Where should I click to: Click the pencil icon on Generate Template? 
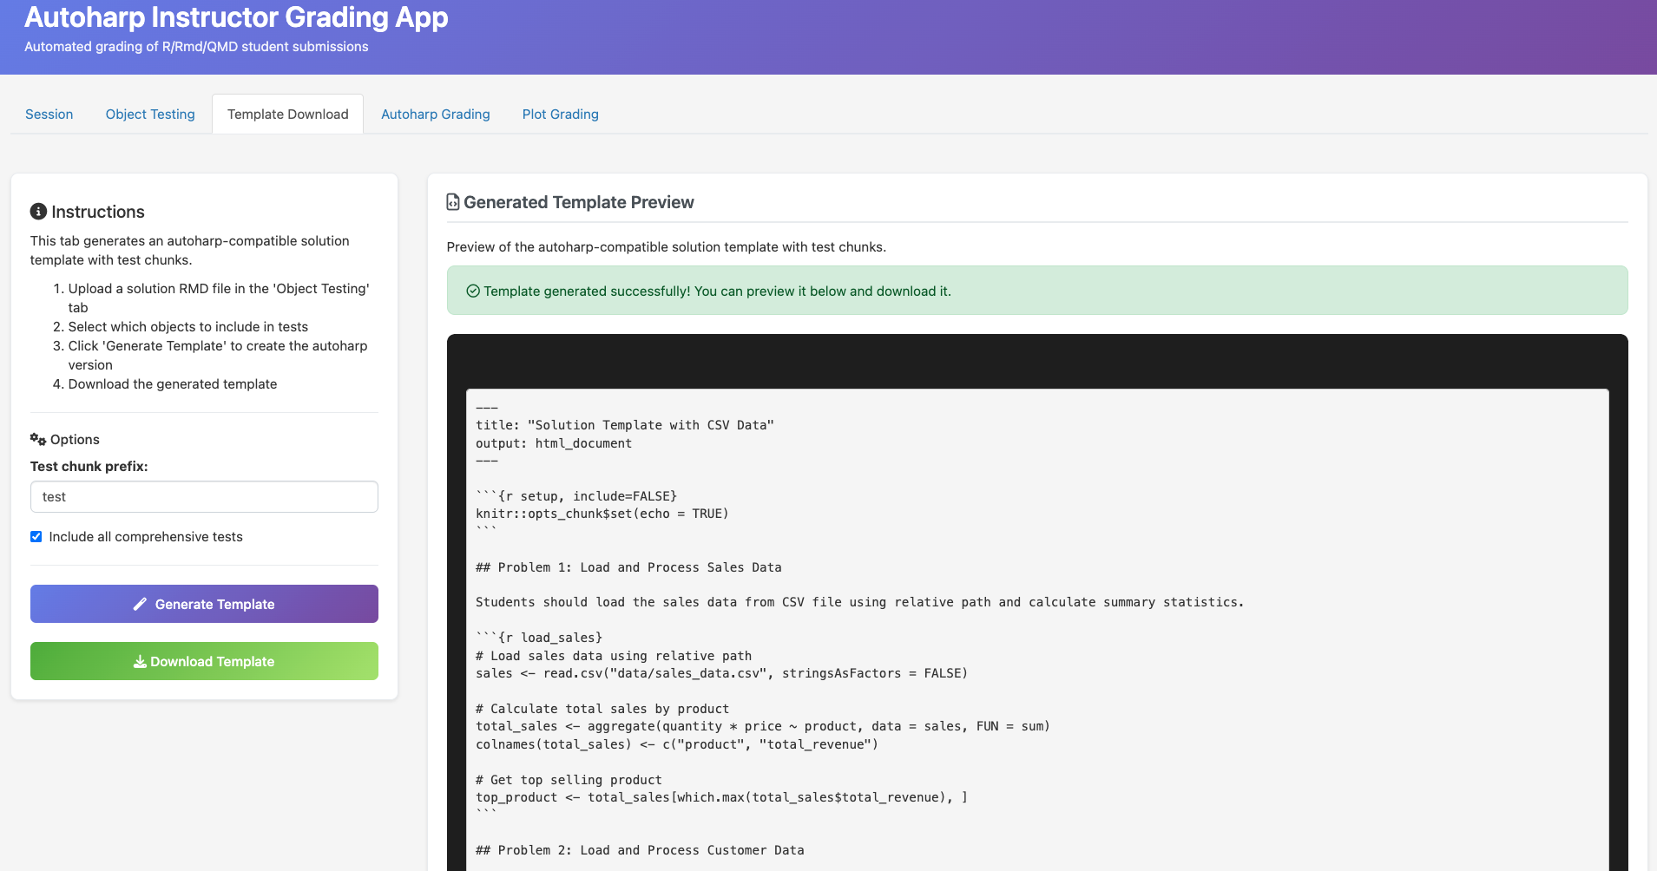pos(140,604)
